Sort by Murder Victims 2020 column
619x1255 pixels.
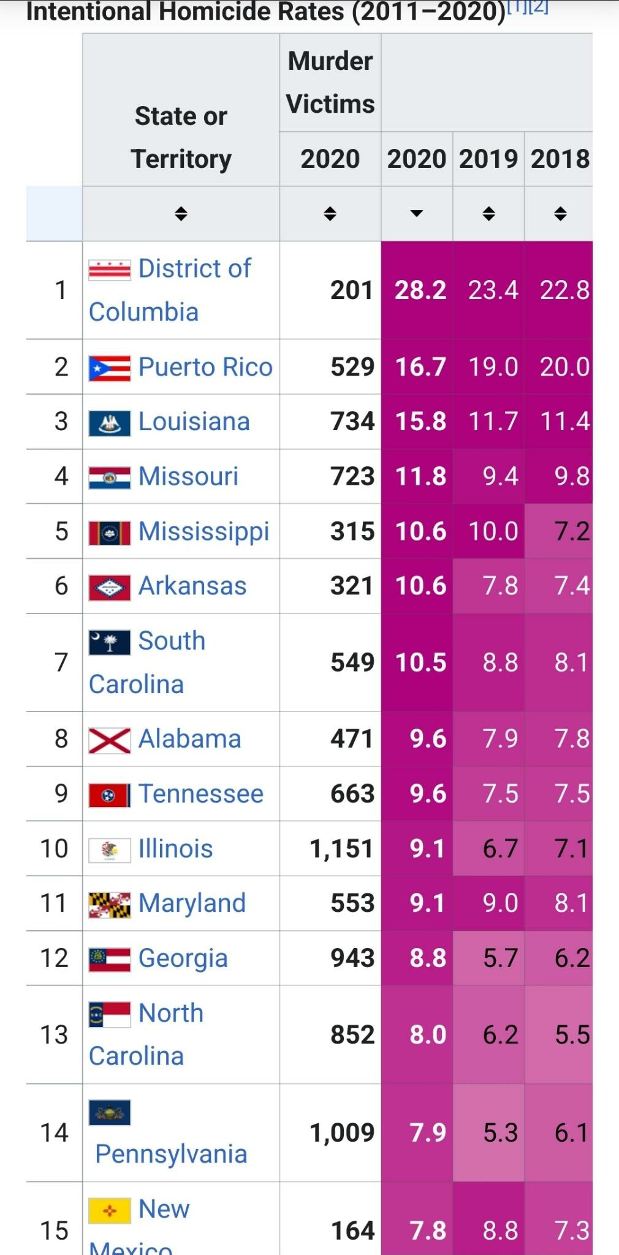(x=330, y=213)
